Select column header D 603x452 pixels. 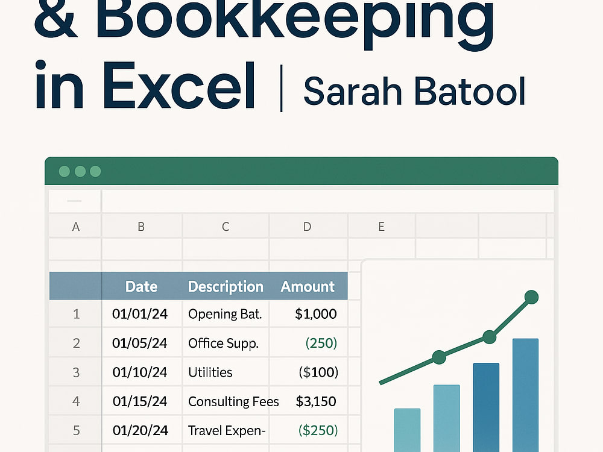pos(307,227)
